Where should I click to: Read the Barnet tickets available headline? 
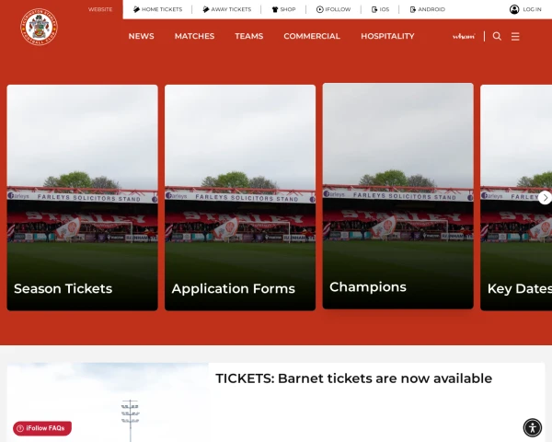[354, 378]
